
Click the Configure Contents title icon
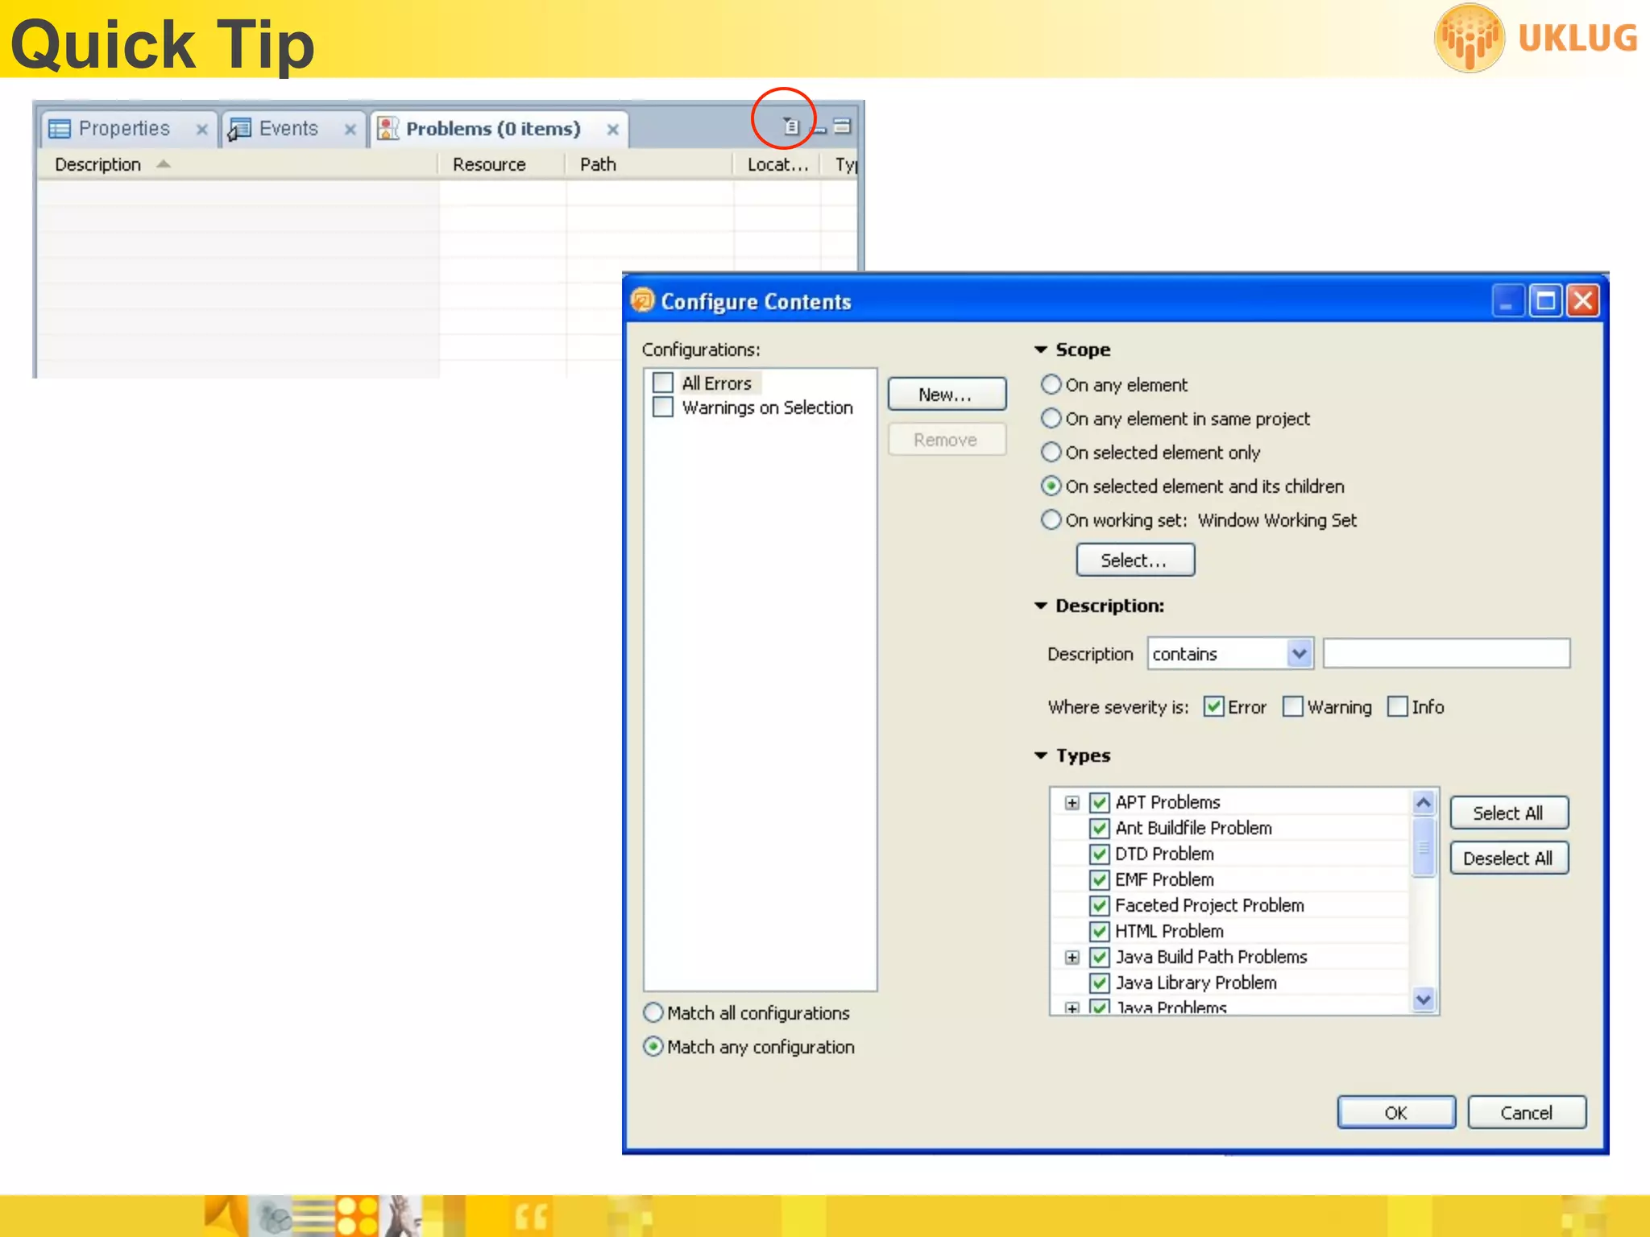point(643,301)
